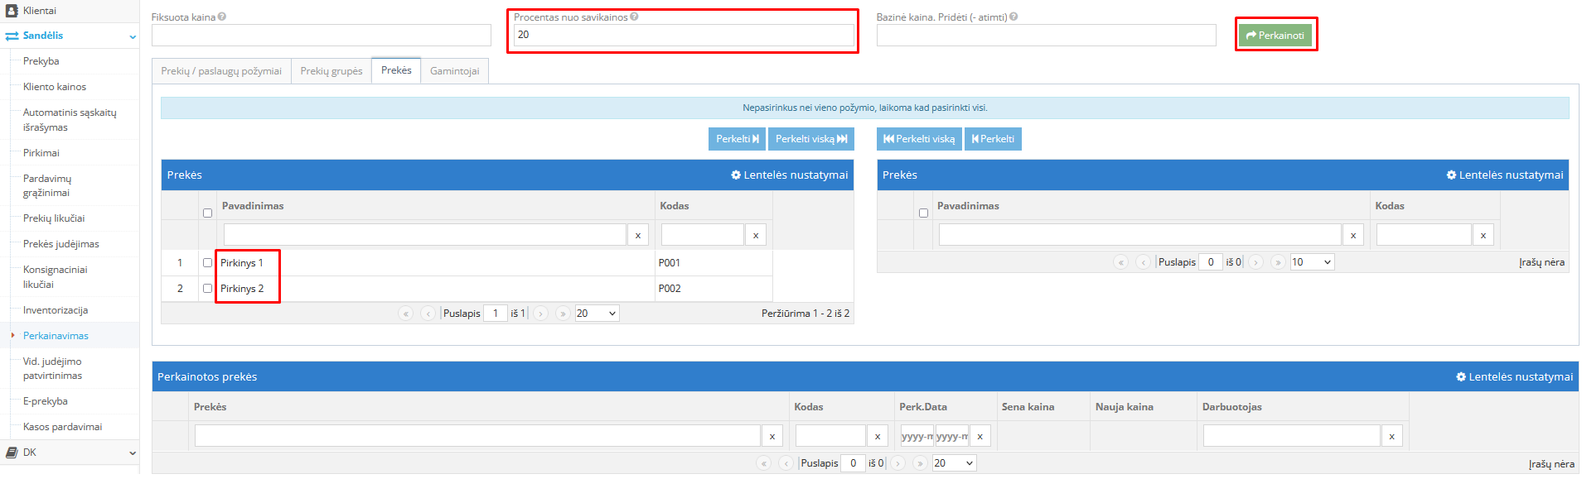1582x479 pixels.
Task: Clear the Pavadinimas filter in left table
Action: (637, 236)
